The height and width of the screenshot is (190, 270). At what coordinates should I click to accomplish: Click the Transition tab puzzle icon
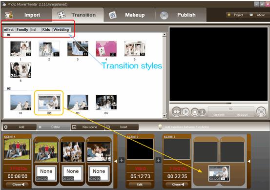coord(62,15)
